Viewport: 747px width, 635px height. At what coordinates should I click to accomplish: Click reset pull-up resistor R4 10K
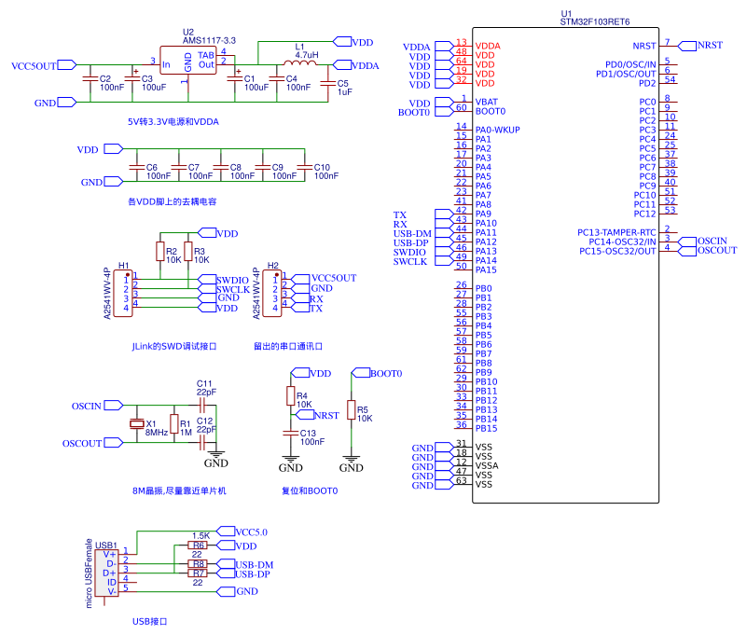[x=291, y=396]
